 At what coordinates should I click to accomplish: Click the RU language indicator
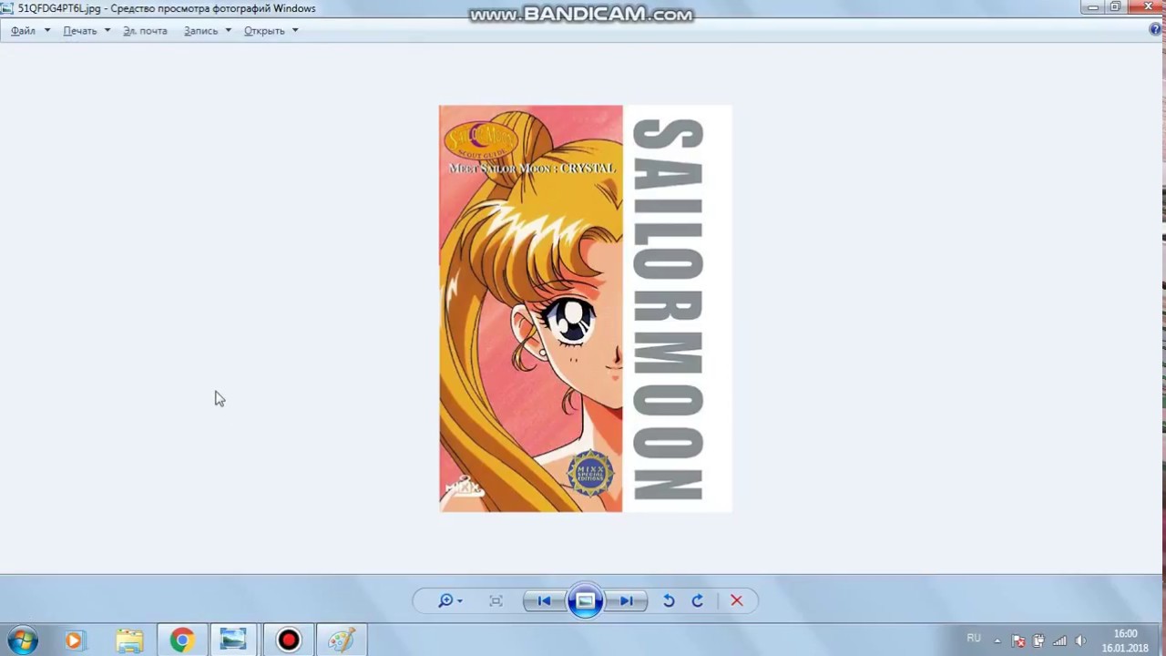(x=974, y=638)
